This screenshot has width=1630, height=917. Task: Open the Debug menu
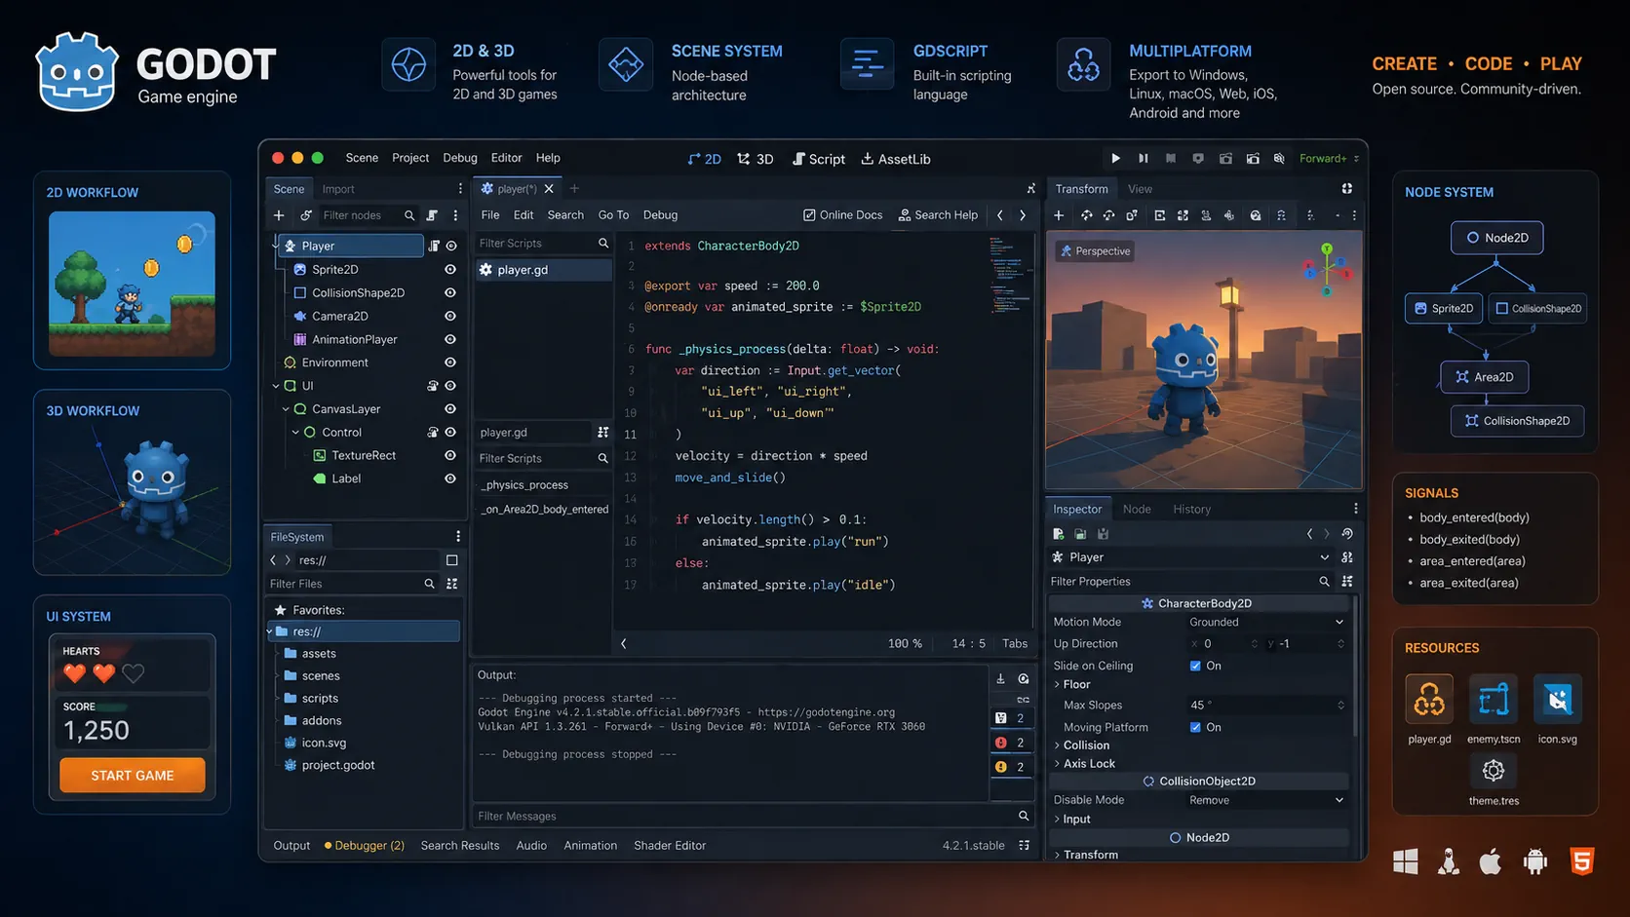[x=459, y=157]
